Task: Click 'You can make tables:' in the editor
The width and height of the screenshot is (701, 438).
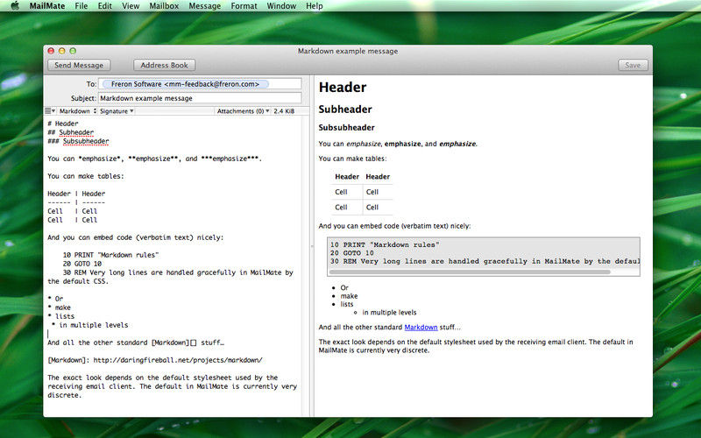Action: 86,176
